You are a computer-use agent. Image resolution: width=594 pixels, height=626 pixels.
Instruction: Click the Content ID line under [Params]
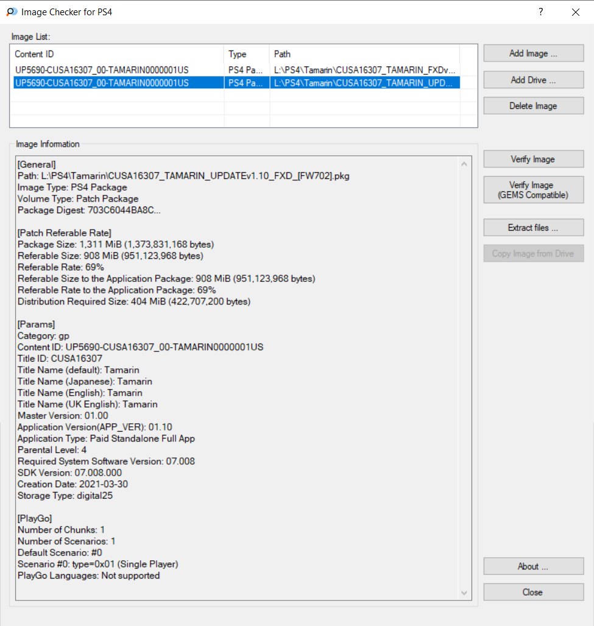[140, 347]
